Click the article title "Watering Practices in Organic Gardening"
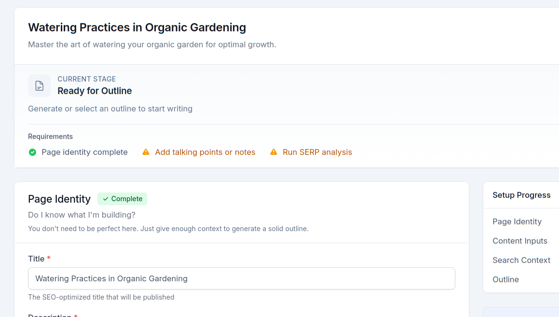 (137, 28)
